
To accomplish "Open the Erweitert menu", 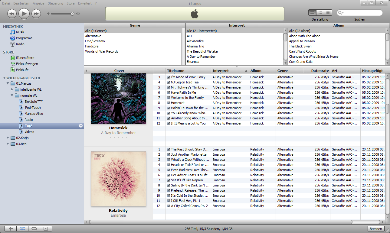I will tap(85, 3).
